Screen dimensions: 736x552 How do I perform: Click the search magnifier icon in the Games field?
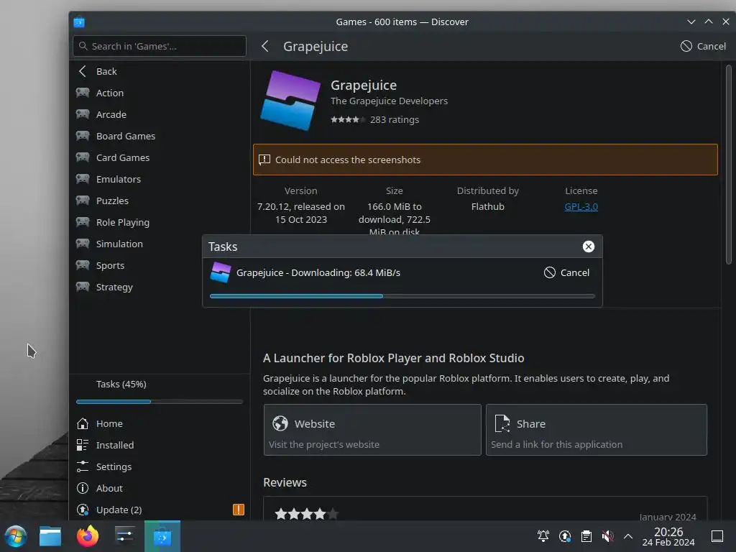(x=83, y=46)
